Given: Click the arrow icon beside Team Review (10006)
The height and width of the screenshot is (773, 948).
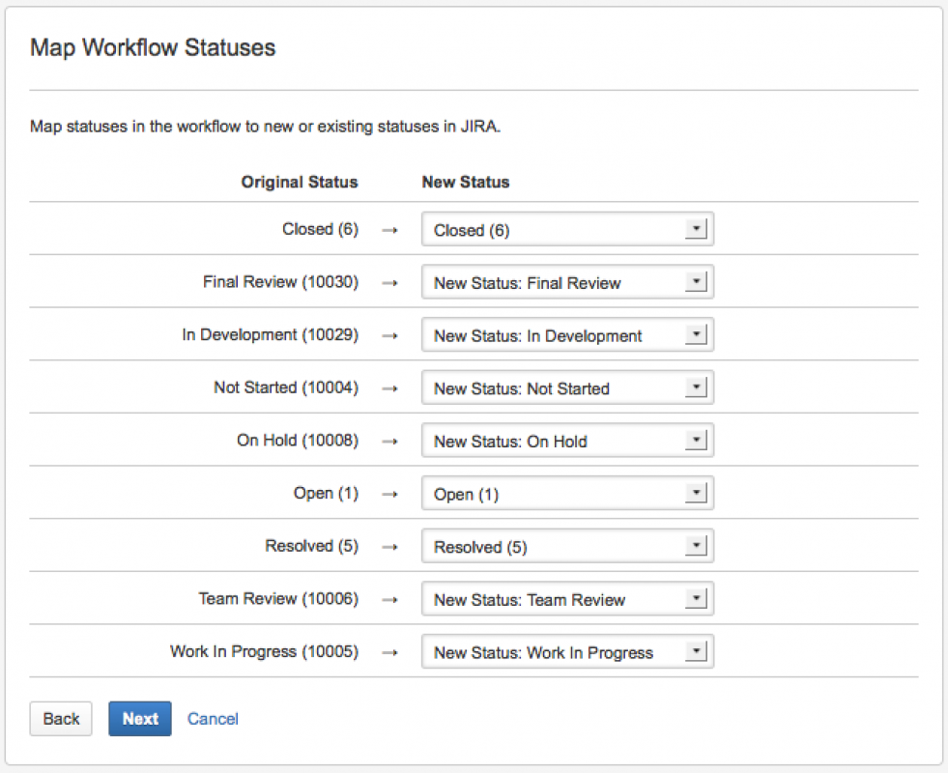Looking at the screenshot, I should (x=389, y=600).
